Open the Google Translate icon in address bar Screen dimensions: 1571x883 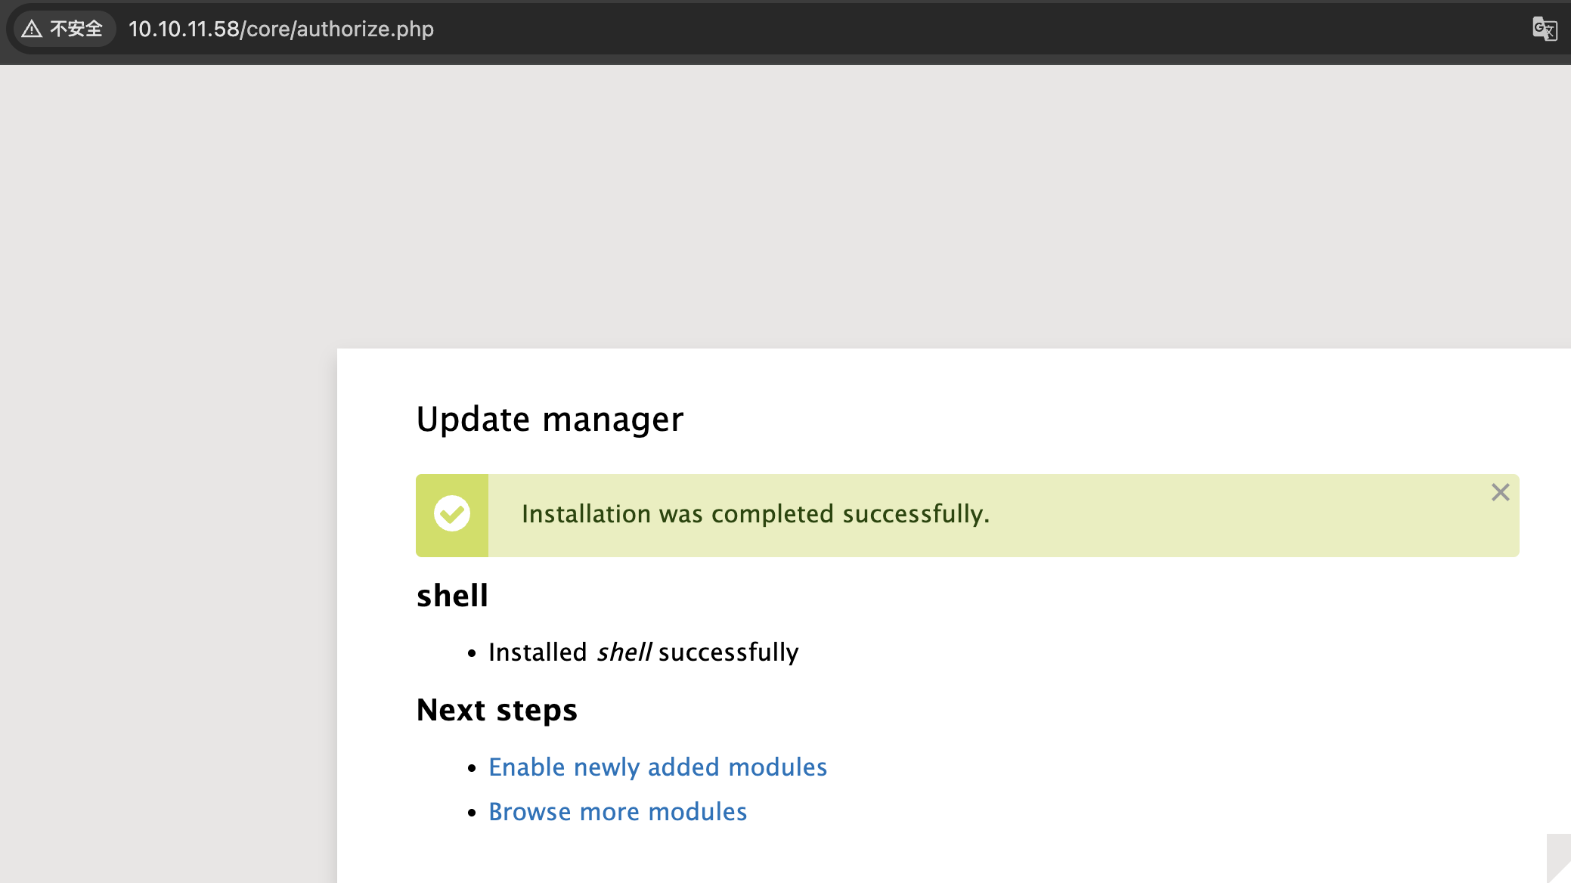tap(1544, 29)
